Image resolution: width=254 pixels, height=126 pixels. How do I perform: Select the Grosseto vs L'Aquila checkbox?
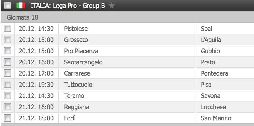click(x=8, y=39)
